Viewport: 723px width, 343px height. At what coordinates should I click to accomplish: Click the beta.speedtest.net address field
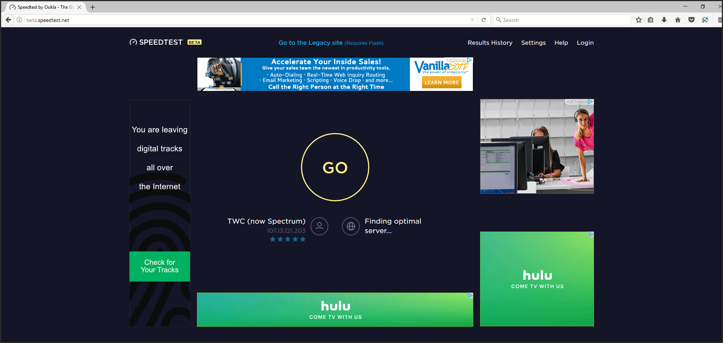[247, 20]
